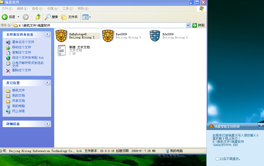Click the 移动这个文件 link
Image resolution: width=264 pixels, height=166 pixels.
click(21, 47)
